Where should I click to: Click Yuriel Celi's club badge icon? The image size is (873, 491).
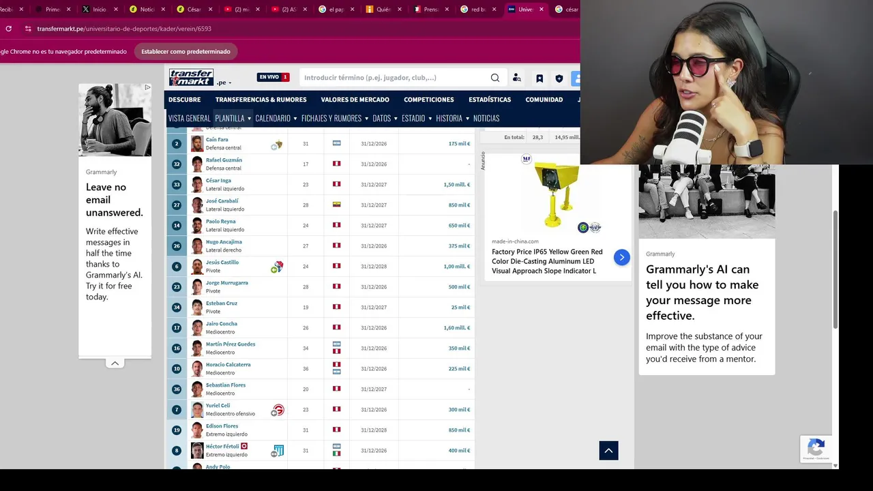[x=278, y=410]
